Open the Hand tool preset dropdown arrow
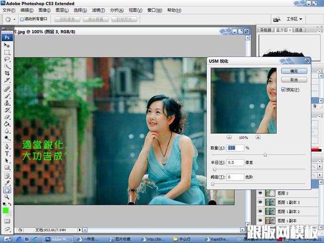 pyautogui.click(x=14, y=19)
